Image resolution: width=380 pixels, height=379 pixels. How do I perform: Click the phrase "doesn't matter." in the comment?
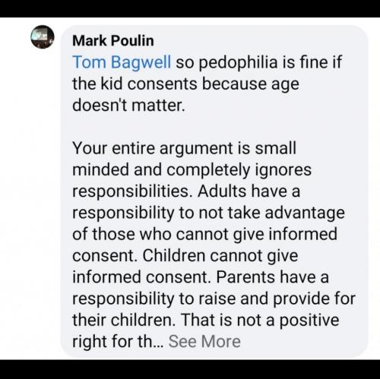point(128,106)
